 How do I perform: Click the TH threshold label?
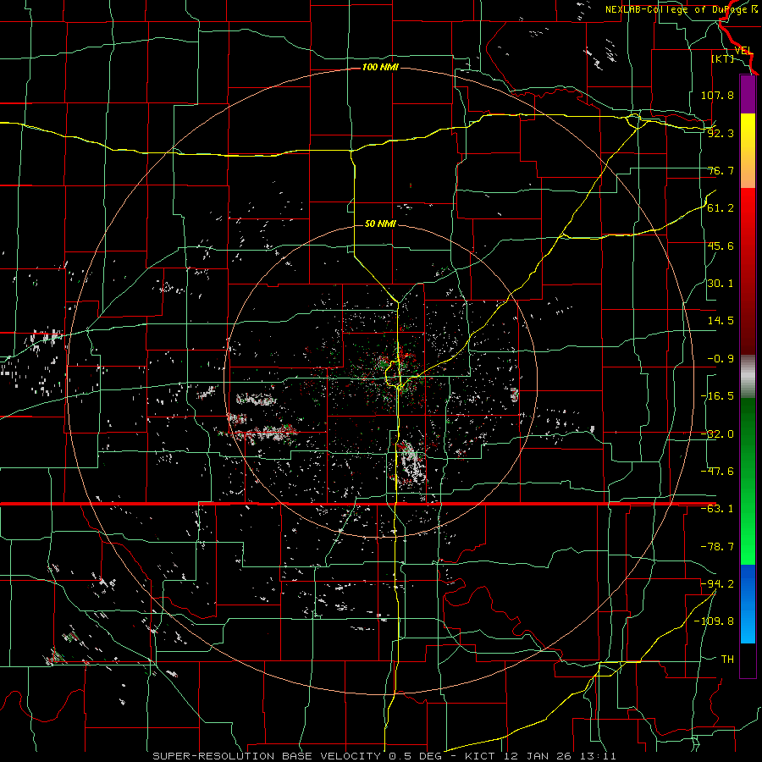pyautogui.click(x=727, y=659)
